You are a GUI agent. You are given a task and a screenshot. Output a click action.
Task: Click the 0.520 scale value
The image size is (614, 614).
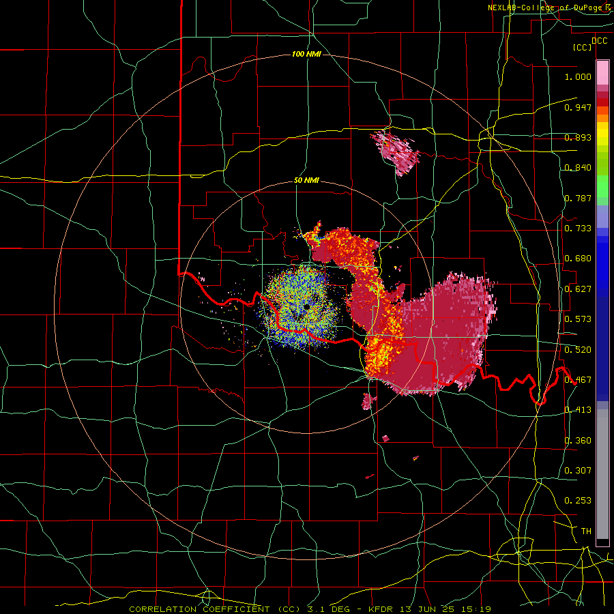(x=578, y=350)
